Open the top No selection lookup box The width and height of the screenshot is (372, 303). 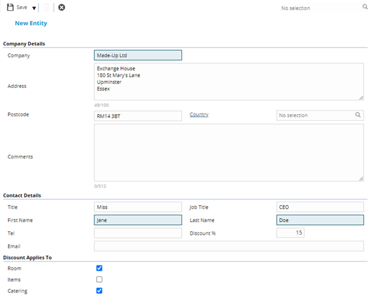coord(317,8)
